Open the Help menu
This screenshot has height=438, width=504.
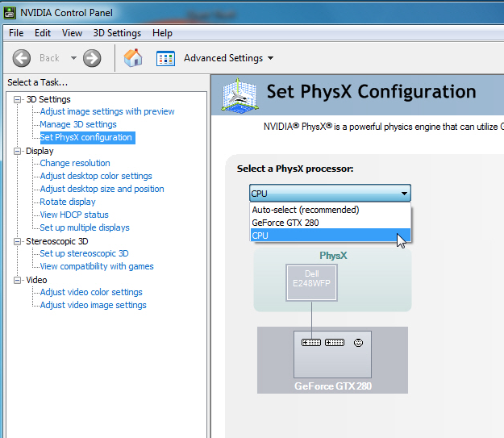[x=162, y=33]
